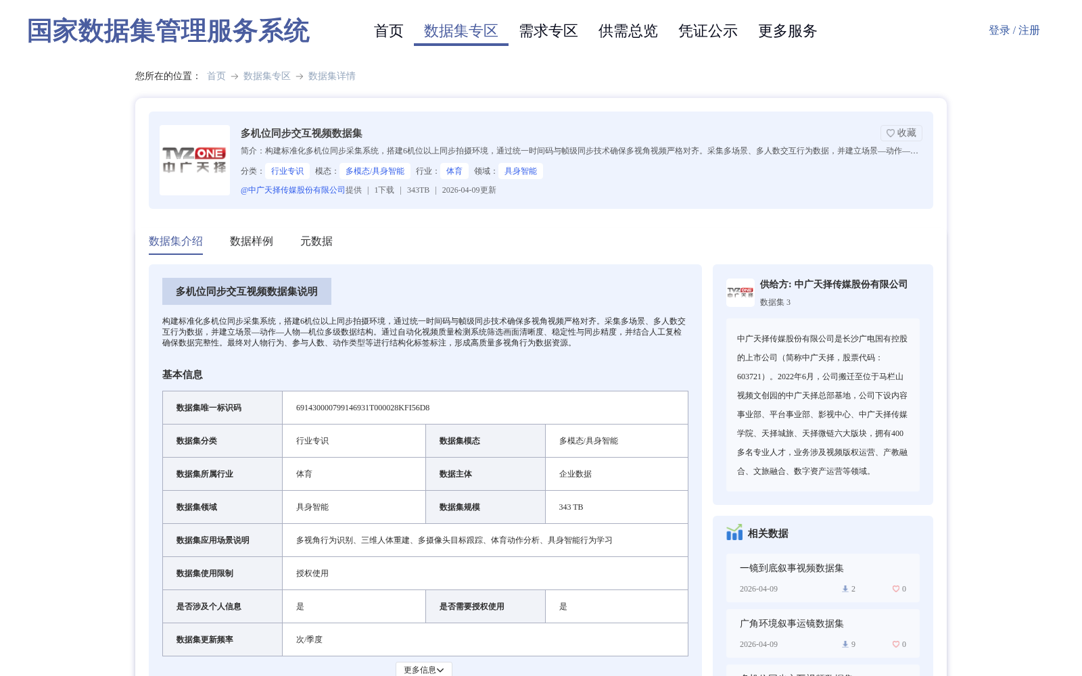The height and width of the screenshot is (676, 1082).
Task: Click the 体育 industry tag
Action: 454,171
